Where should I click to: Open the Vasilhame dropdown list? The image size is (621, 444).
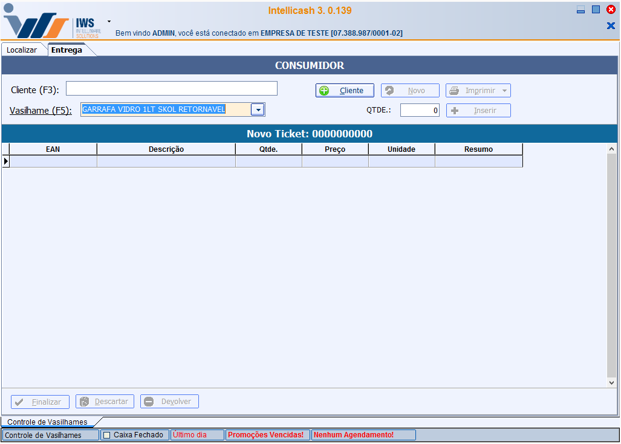[258, 109]
